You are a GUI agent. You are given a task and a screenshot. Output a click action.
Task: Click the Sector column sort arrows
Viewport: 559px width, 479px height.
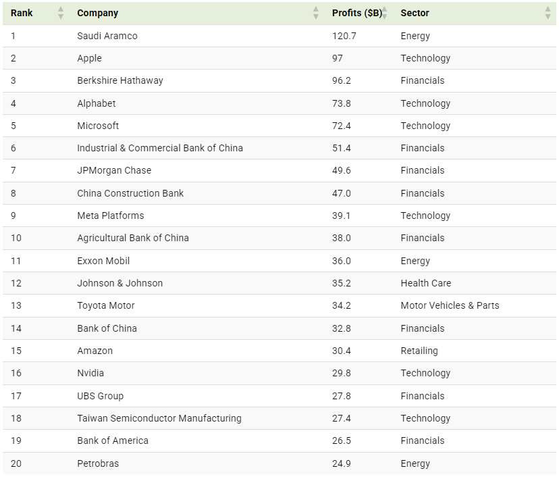548,13
